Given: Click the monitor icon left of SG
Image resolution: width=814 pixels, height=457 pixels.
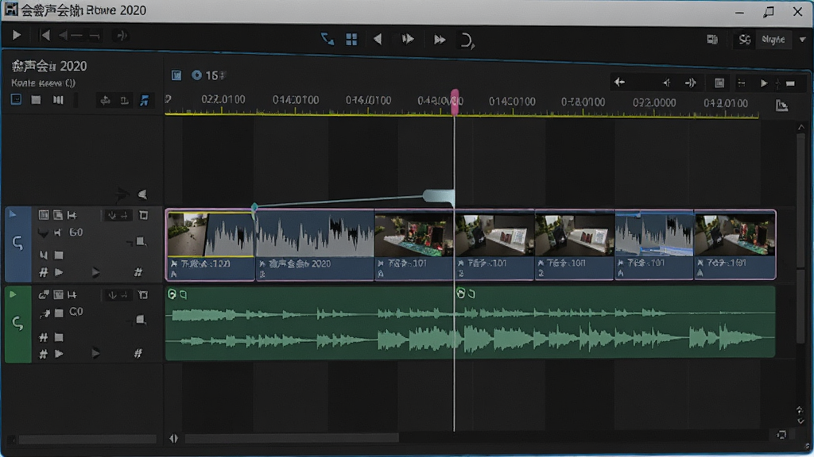Looking at the screenshot, I should click(x=712, y=40).
